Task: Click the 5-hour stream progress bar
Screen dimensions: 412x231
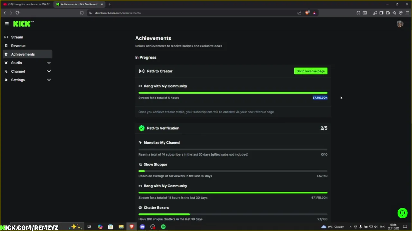Action: point(233,93)
